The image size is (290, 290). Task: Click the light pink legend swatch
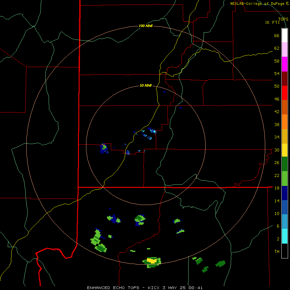tap(285, 50)
